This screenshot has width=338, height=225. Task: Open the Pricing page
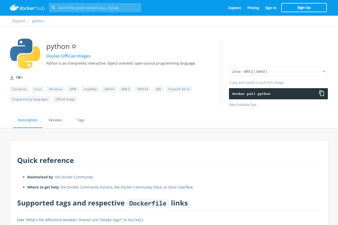coord(253,8)
